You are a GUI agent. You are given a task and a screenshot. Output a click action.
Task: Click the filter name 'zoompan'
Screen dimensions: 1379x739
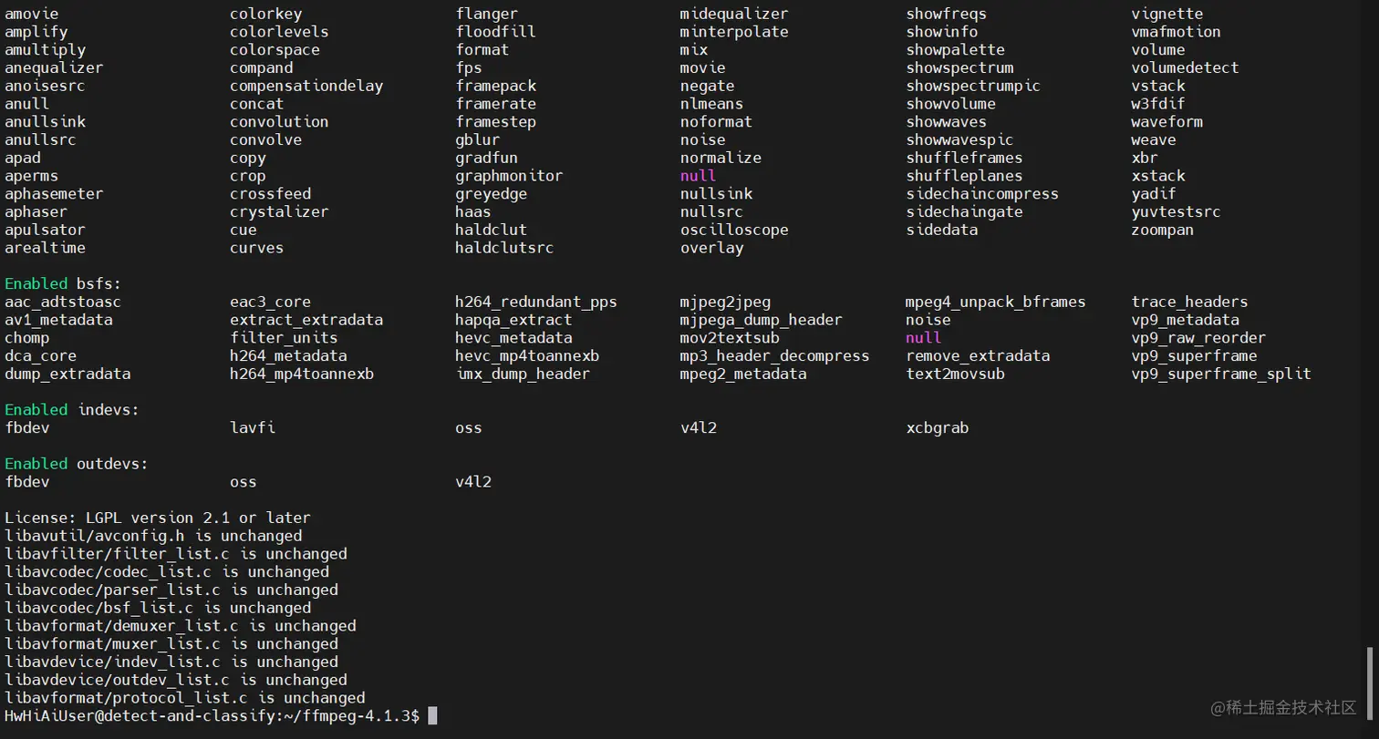click(1163, 230)
